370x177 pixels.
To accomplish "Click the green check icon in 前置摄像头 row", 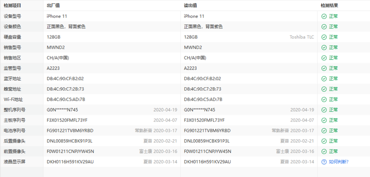I will point(324,151).
